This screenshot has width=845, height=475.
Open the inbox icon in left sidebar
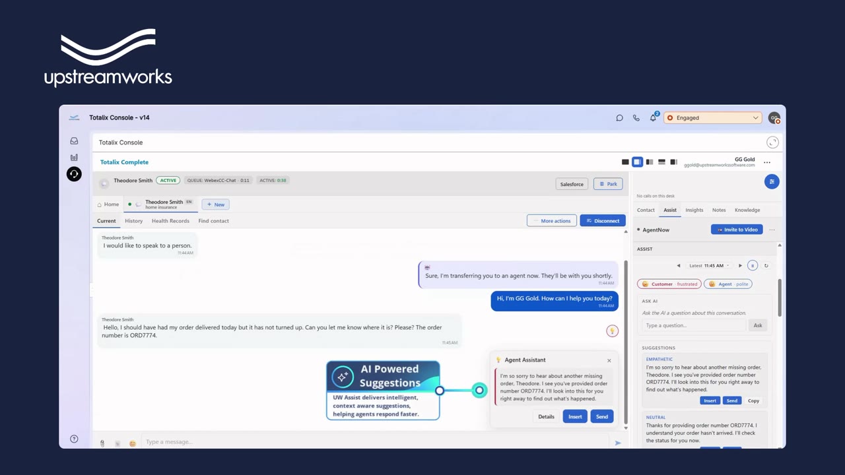[74, 141]
